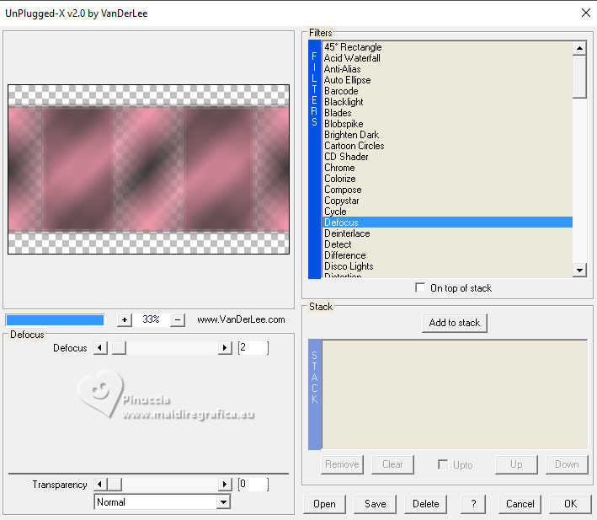Zoom in with the plus button
This screenshot has width=597, height=520.
tap(124, 320)
